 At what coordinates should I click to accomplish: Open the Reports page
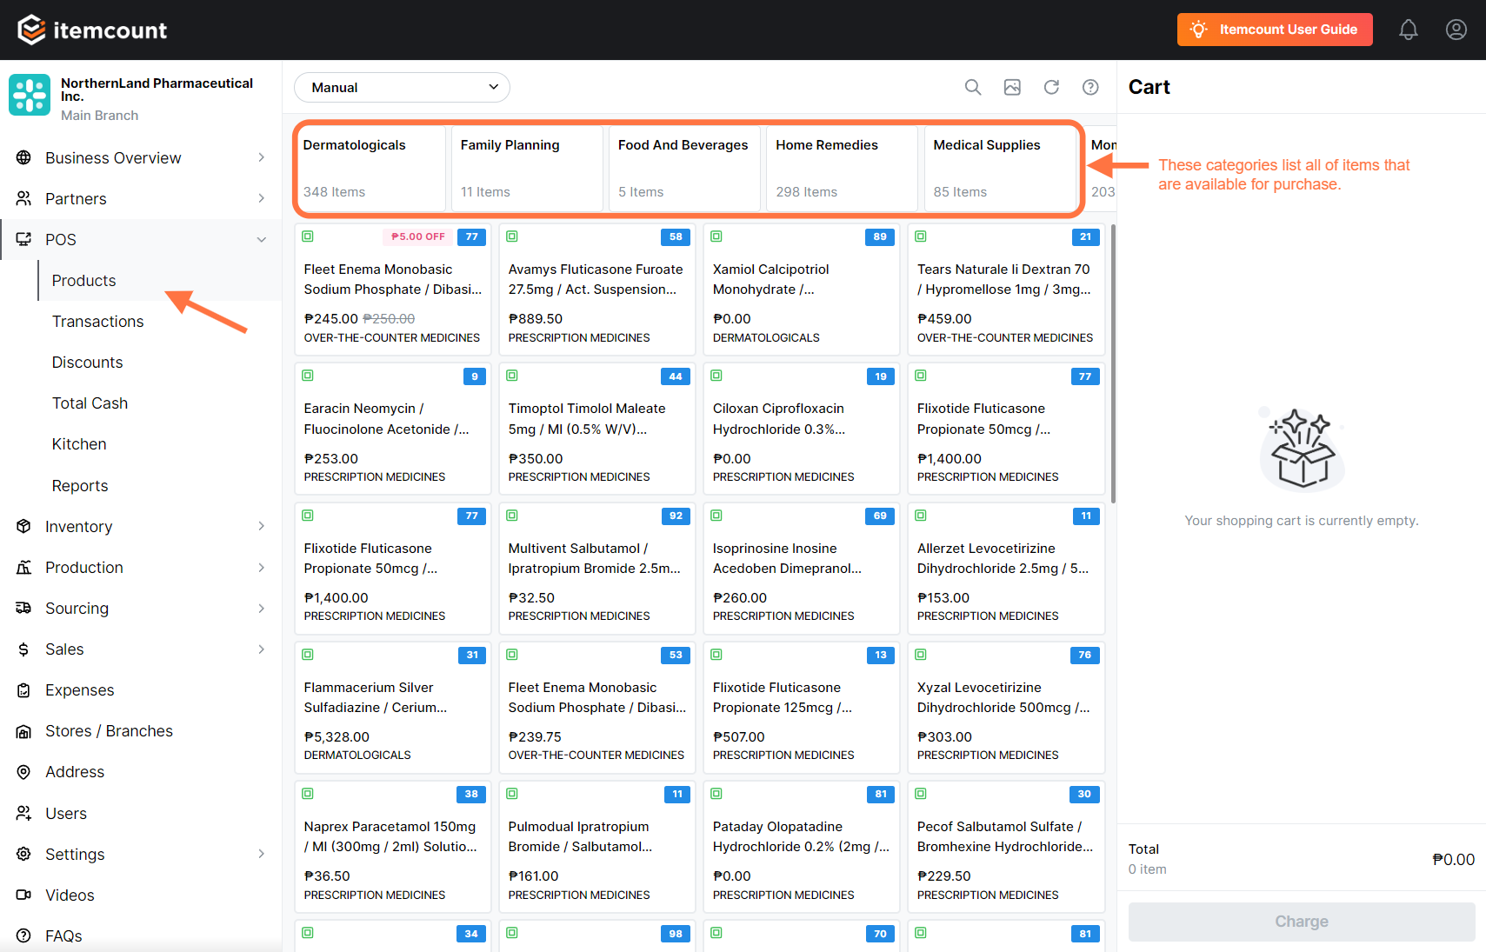pyautogui.click(x=80, y=486)
